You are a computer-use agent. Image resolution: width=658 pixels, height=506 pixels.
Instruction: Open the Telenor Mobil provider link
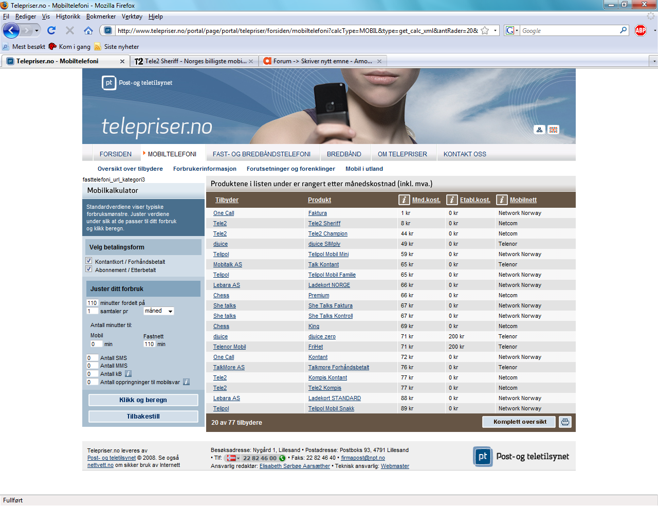point(229,347)
